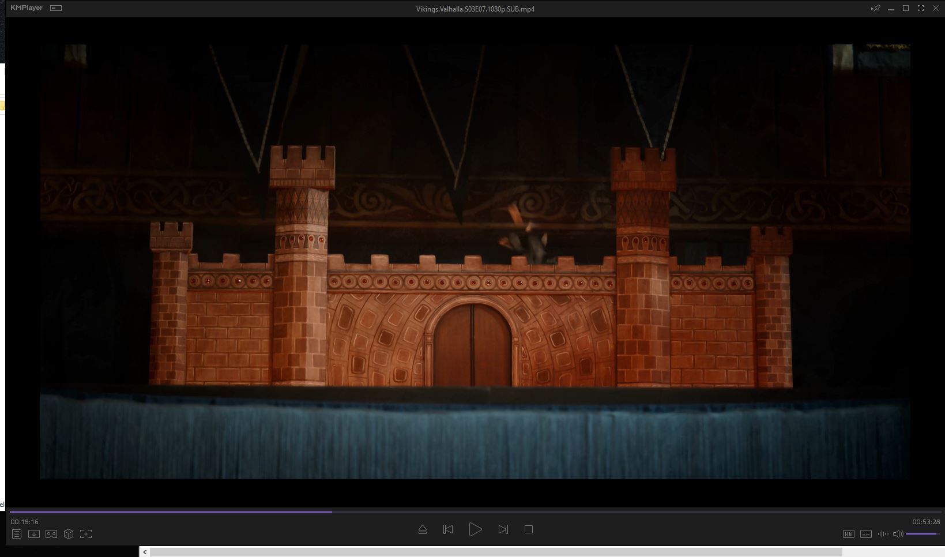Click the eject/open file icon
This screenshot has height=557, width=945.
423,529
